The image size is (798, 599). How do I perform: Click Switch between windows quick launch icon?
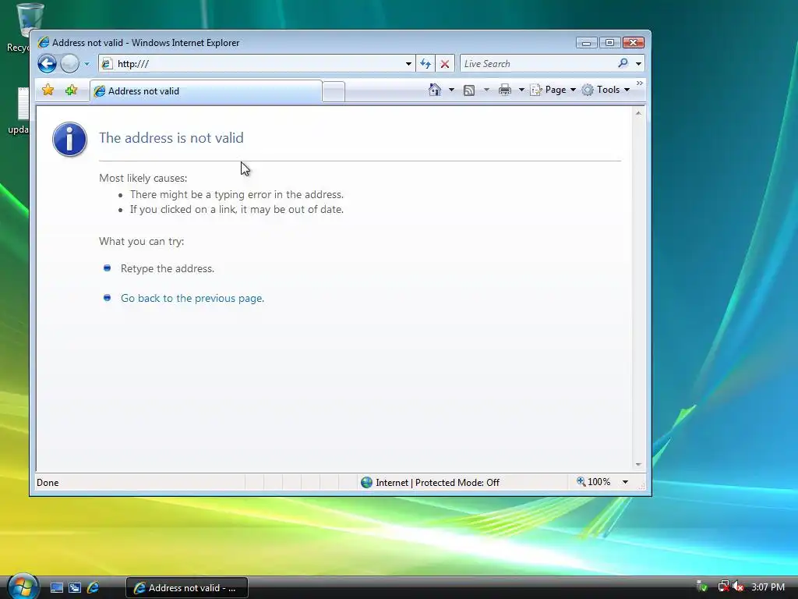pyautogui.click(x=75, y=588)
